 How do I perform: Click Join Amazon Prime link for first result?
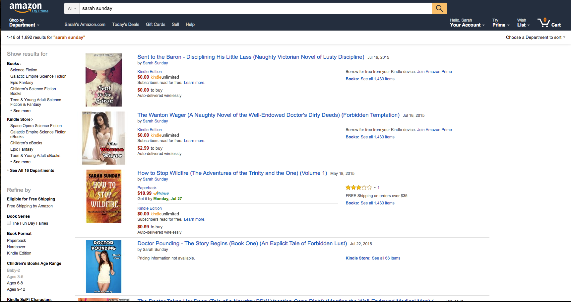(x=434, y=72)
